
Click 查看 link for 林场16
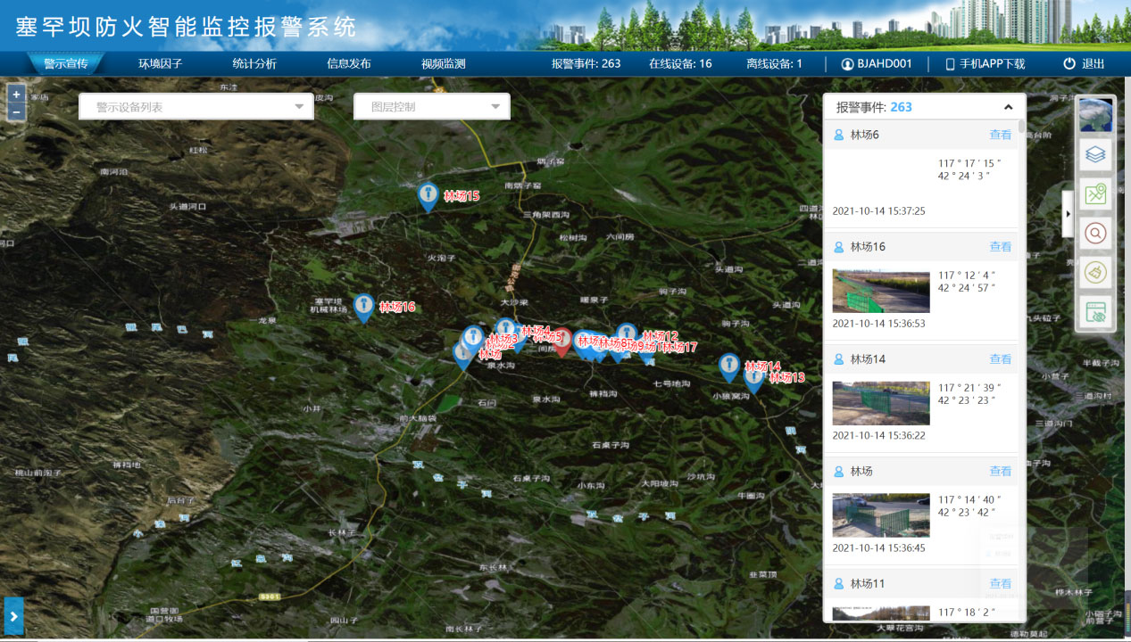[x=1000, y=247]
